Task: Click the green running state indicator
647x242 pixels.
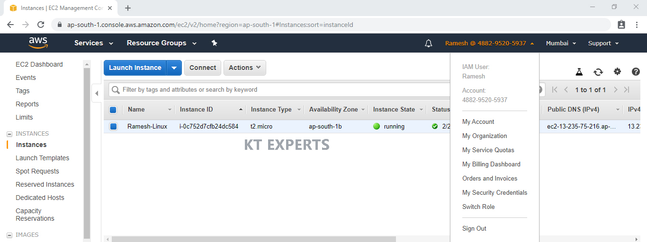Action: pos(377,126)
